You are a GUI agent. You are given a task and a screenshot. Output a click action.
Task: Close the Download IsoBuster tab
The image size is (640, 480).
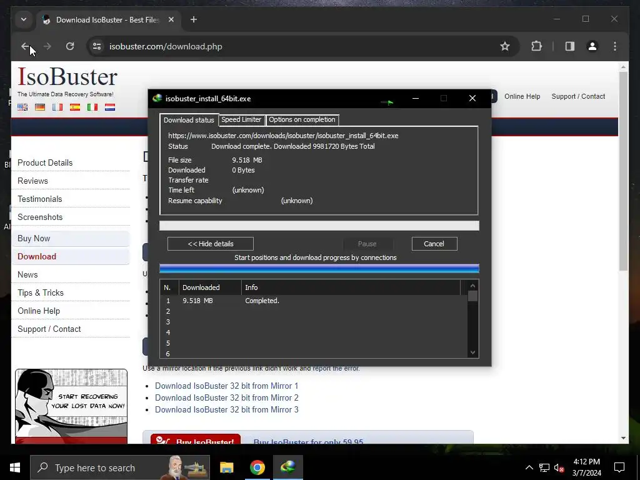coord(171,19)
